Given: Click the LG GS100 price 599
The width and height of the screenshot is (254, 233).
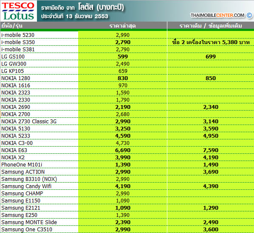Looking at the screenshot, I should click(123, 56).
